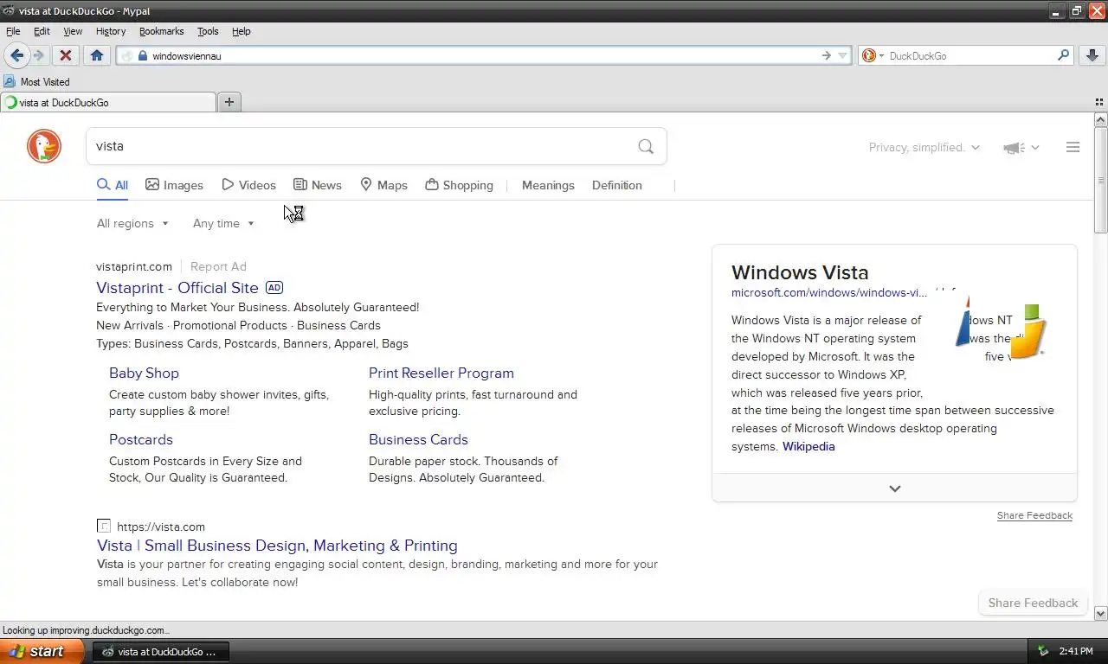Open the address bar history dropdown

click(x=842, y=55)
